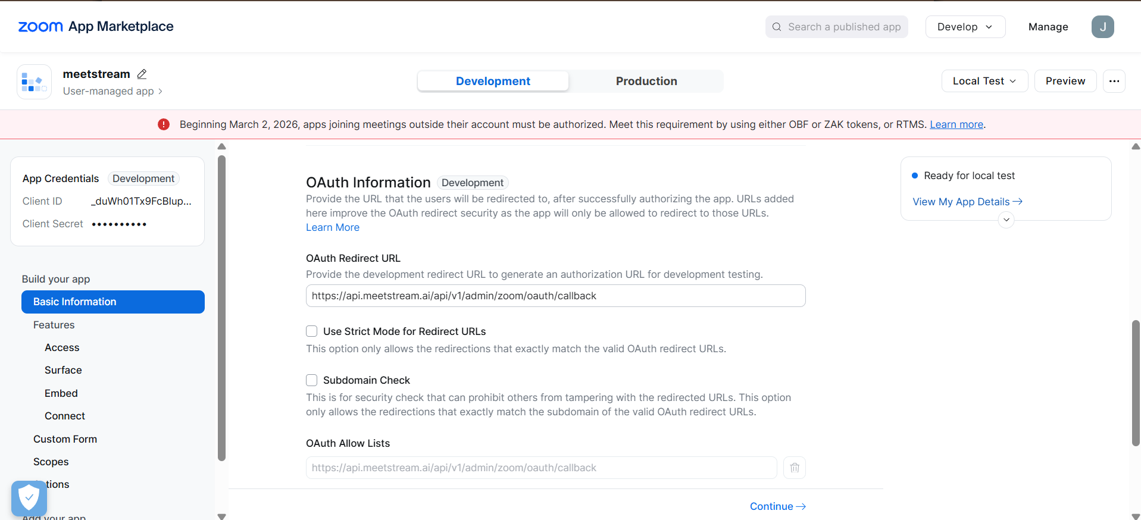This screenshot has width=1141, height=520.
Task: Click the Continue link
Action: pos(777,506)
